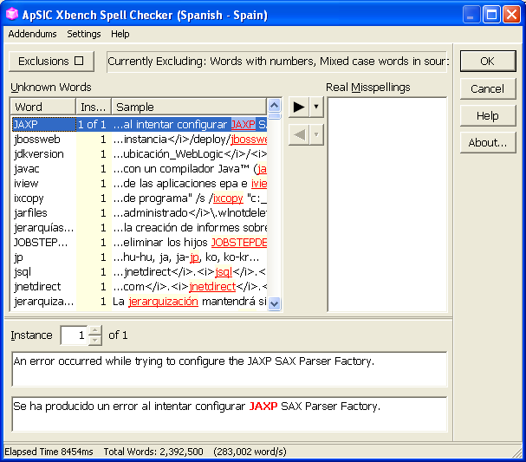The width and height of the screenshot is (526, 462).
Task: Minimize the Xbench Spell Checker window
Action: click(x=471, y=15)
